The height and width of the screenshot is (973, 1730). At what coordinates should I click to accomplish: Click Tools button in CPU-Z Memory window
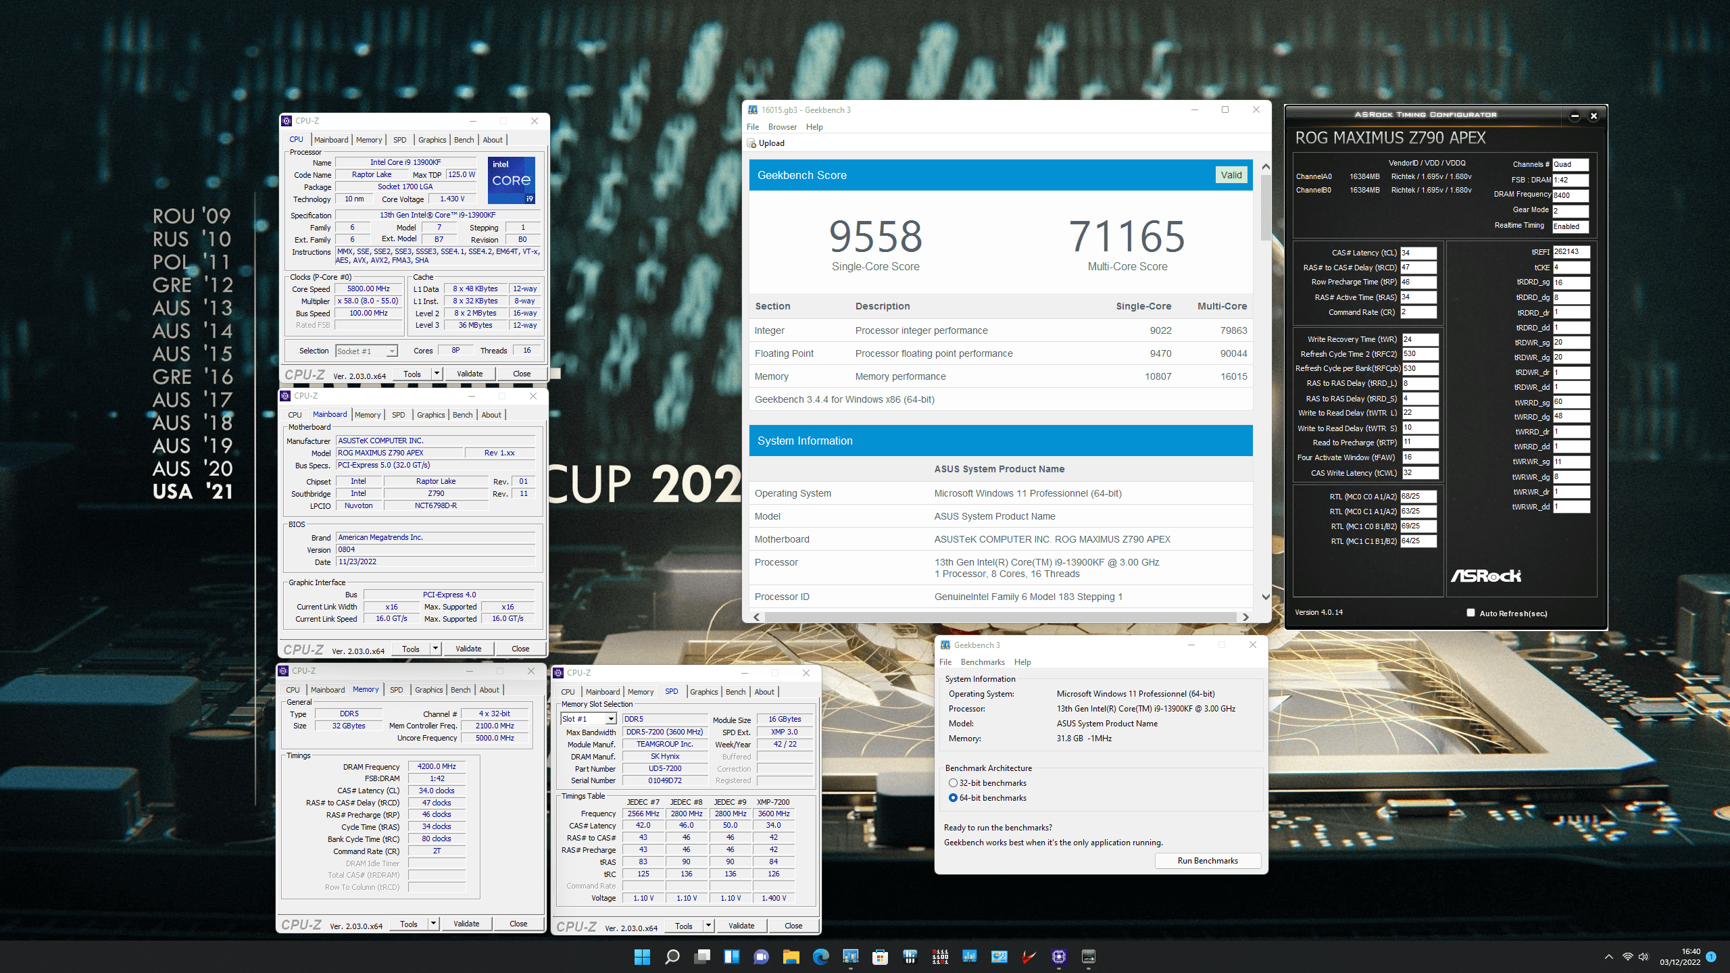tap(409, 924)
